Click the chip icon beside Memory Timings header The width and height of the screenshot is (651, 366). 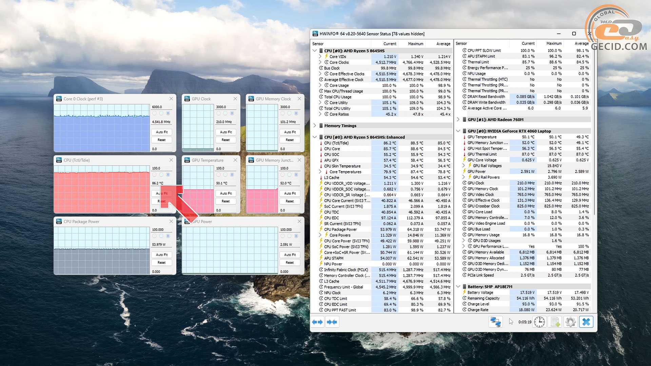321,126
